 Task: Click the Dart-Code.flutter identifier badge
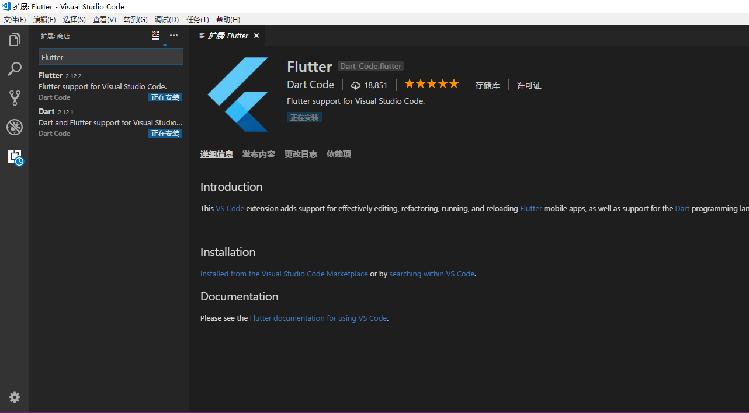click(x=370, y=66)
